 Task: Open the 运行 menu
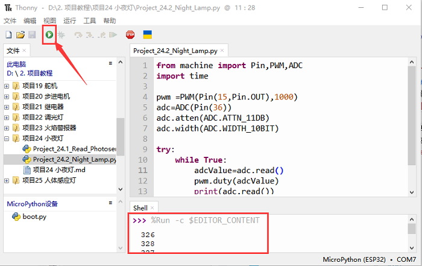pyautogui.click(x=70, y=21)
